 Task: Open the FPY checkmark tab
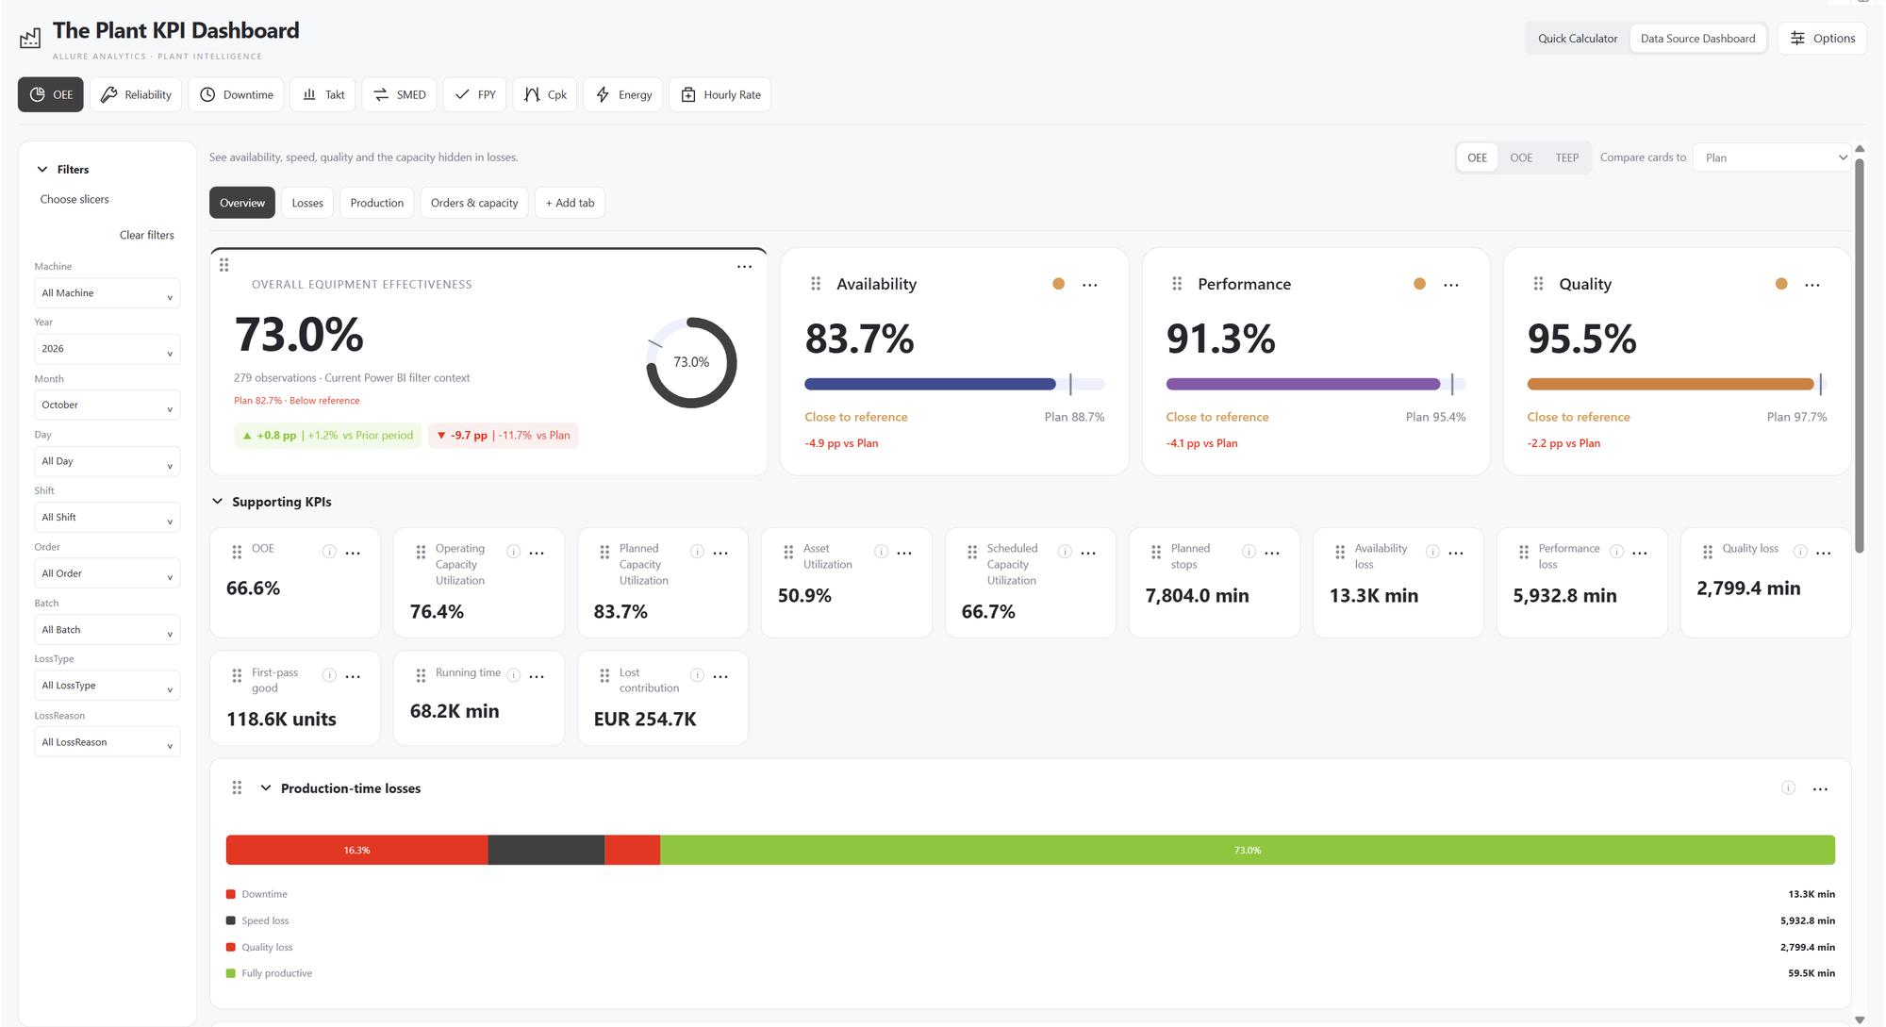coord(474,94)
